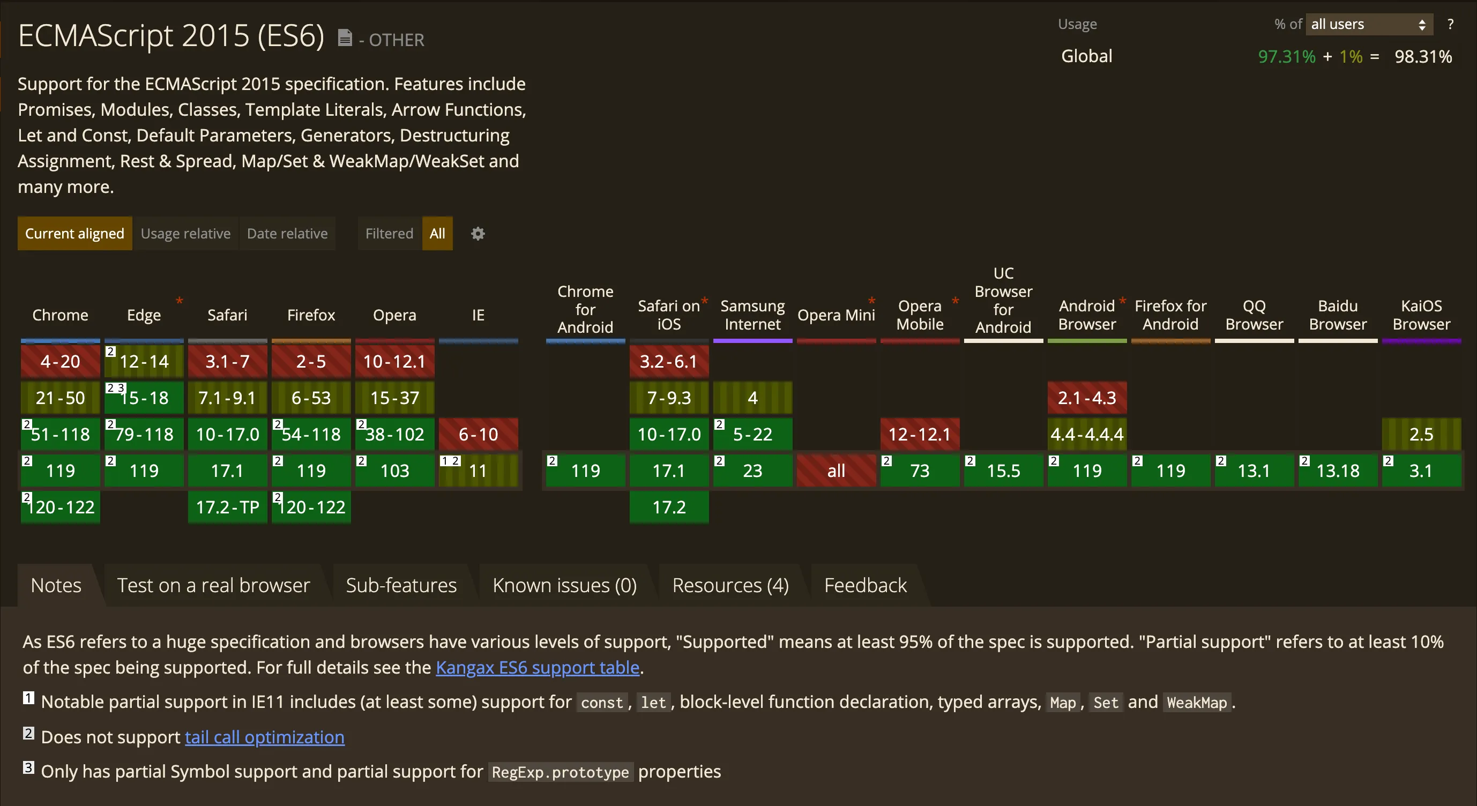Screen dimensions: 1477x806
Task: Click the Edge column header
Action: point(144,315)
